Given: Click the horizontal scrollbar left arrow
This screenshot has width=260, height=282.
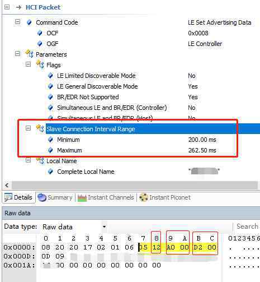Looking at the screenshot, I should (x=7, y=186).
